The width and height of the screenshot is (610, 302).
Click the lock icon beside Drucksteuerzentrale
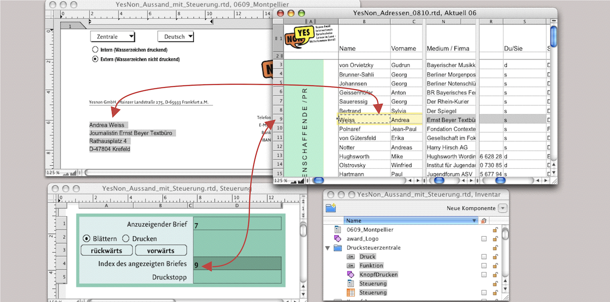click(x=495, y=248)
